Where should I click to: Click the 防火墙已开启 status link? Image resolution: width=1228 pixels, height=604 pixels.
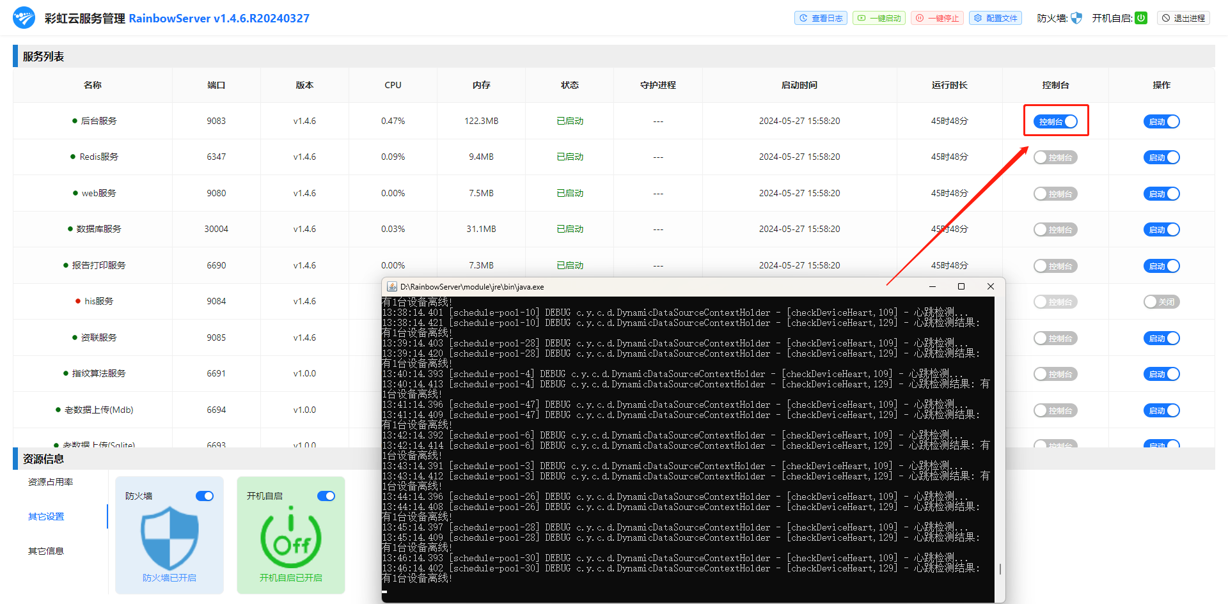169,578
